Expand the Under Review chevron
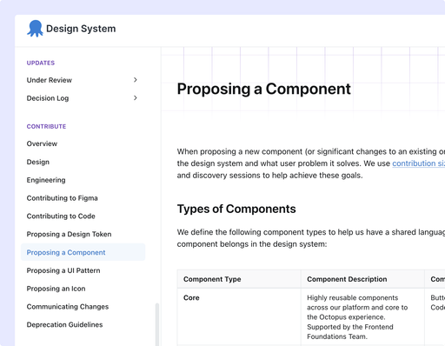This screenshot has width=445, height=346. (136, 80)
